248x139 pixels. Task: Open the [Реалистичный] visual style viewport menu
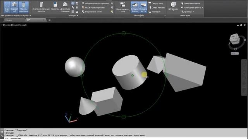[x=19, y=25]
